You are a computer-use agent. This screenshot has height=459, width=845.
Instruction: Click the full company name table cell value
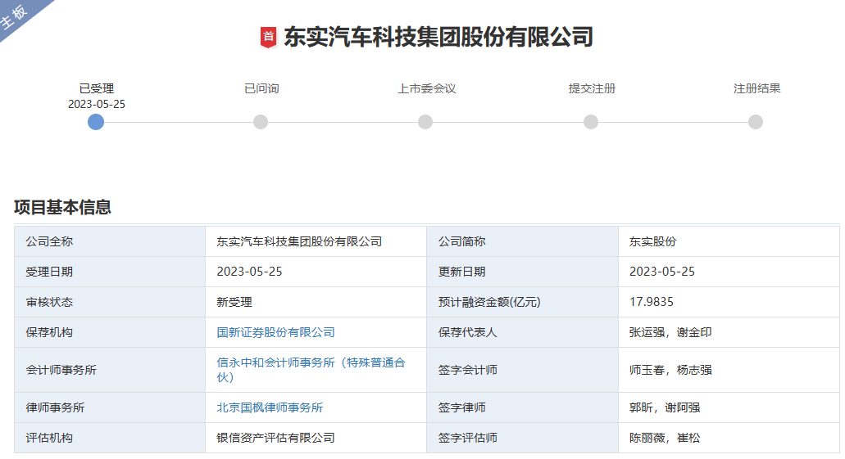tap(316, 241)
